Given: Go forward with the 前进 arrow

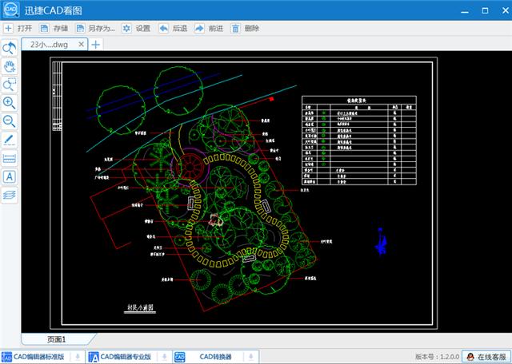Looking at the screenshot, I should (208, 29).
